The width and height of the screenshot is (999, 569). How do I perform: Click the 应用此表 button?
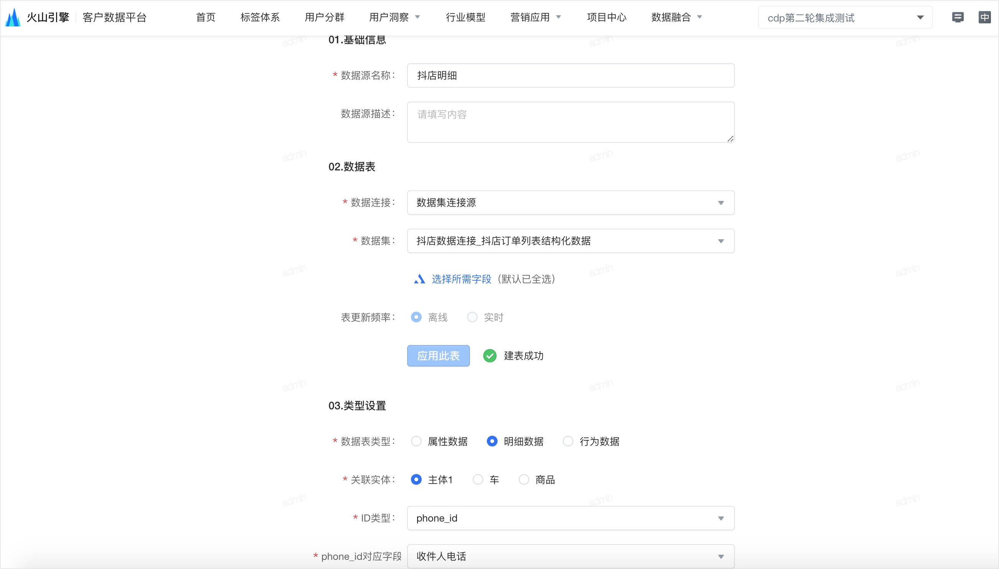point(438,356)
